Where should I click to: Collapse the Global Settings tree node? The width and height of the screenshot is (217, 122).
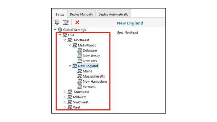tap(55, 29)
